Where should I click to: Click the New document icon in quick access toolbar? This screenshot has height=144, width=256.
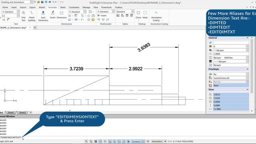(35, 2)
